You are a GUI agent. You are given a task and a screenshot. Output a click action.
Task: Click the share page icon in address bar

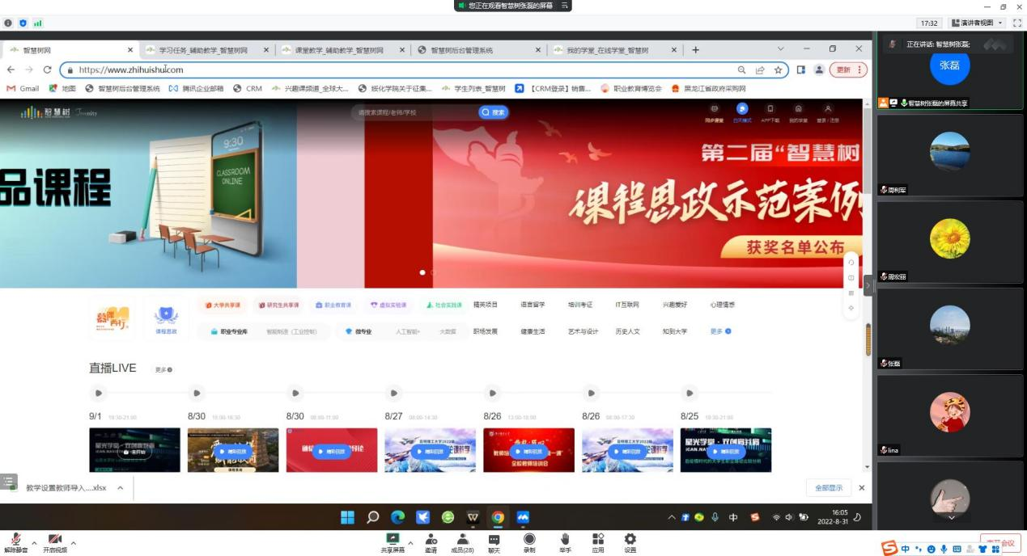760,70
